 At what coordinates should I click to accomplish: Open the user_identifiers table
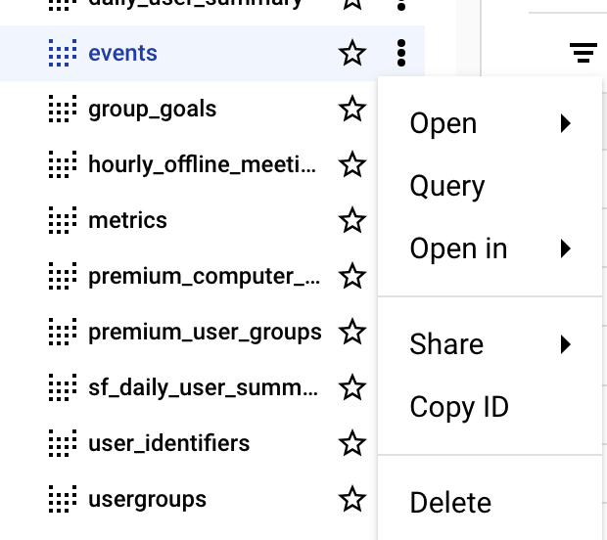(168, 443)
